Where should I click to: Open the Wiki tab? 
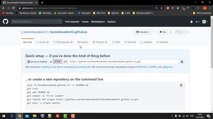tap(116, 42)
